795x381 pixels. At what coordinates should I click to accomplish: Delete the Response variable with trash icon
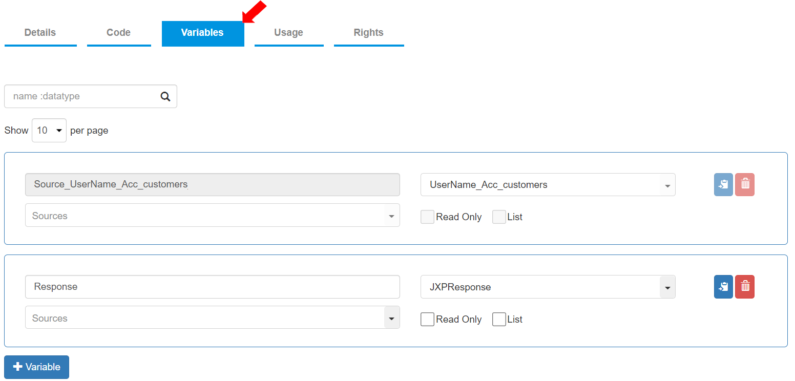click(745, 287)
